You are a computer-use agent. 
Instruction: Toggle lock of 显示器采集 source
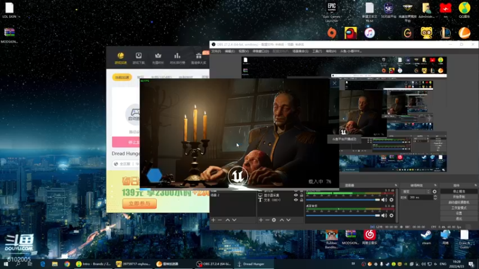(x=302, y=195)
